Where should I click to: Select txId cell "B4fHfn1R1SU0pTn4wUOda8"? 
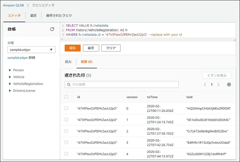(208, 143)
